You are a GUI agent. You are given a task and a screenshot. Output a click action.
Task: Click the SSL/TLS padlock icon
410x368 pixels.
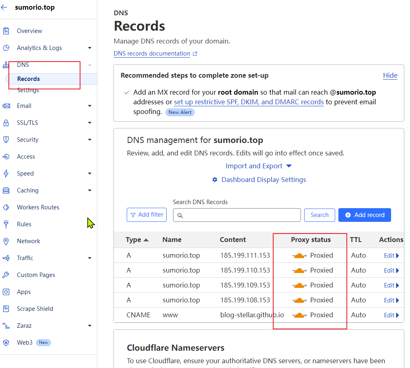6,123
